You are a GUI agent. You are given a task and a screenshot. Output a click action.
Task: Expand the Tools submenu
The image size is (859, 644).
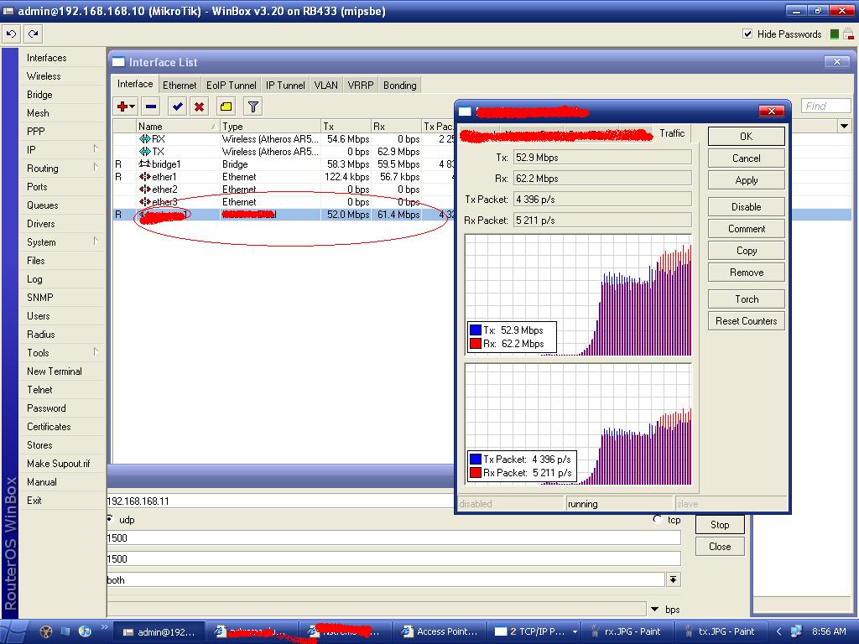click(x=96, y=352)
